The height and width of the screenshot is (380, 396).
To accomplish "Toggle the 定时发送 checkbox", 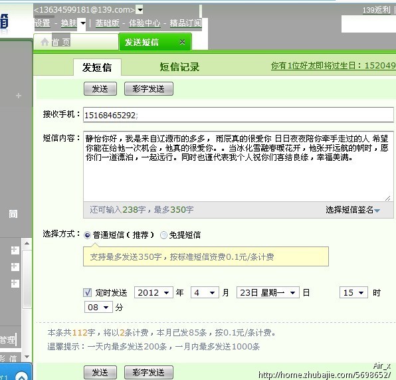I will (88, 292).
